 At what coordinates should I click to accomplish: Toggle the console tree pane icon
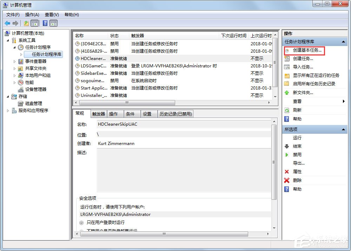[x=34, y=23]
